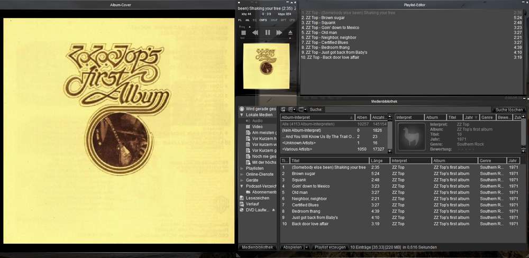Click the Playlist erzeugen button
Viewport: 529px width, 258px height.
[x=330, y=247]
